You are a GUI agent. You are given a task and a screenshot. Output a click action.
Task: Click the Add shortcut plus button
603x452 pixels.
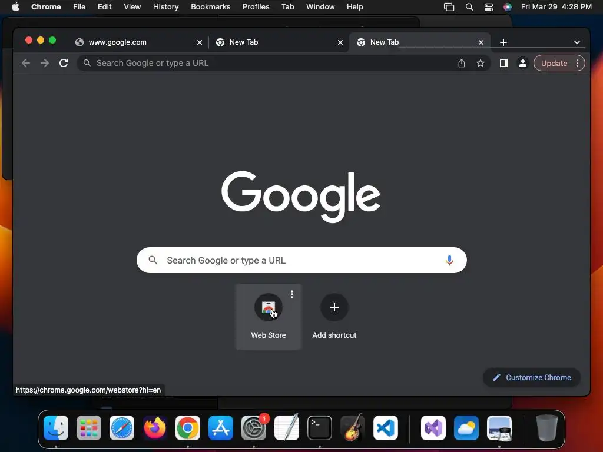334,307
